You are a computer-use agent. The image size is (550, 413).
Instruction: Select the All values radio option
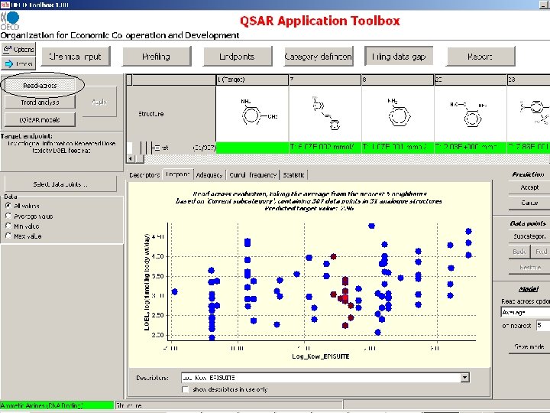[8, 206]
